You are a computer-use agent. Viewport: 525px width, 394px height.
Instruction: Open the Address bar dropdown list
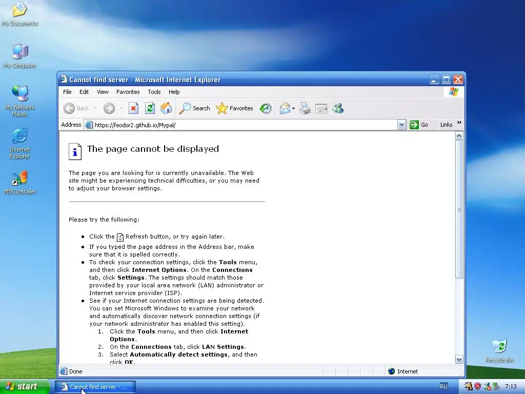tap(401, 125)
